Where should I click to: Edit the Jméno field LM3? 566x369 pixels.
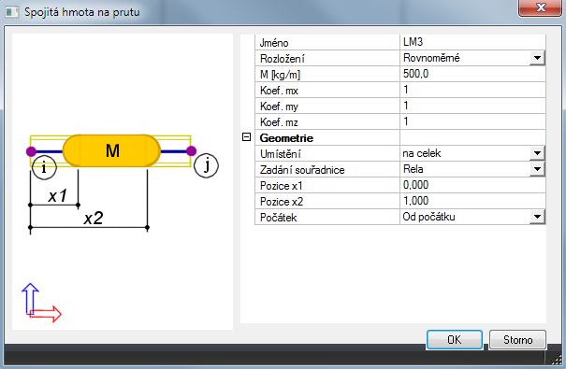tap(472, 42)
